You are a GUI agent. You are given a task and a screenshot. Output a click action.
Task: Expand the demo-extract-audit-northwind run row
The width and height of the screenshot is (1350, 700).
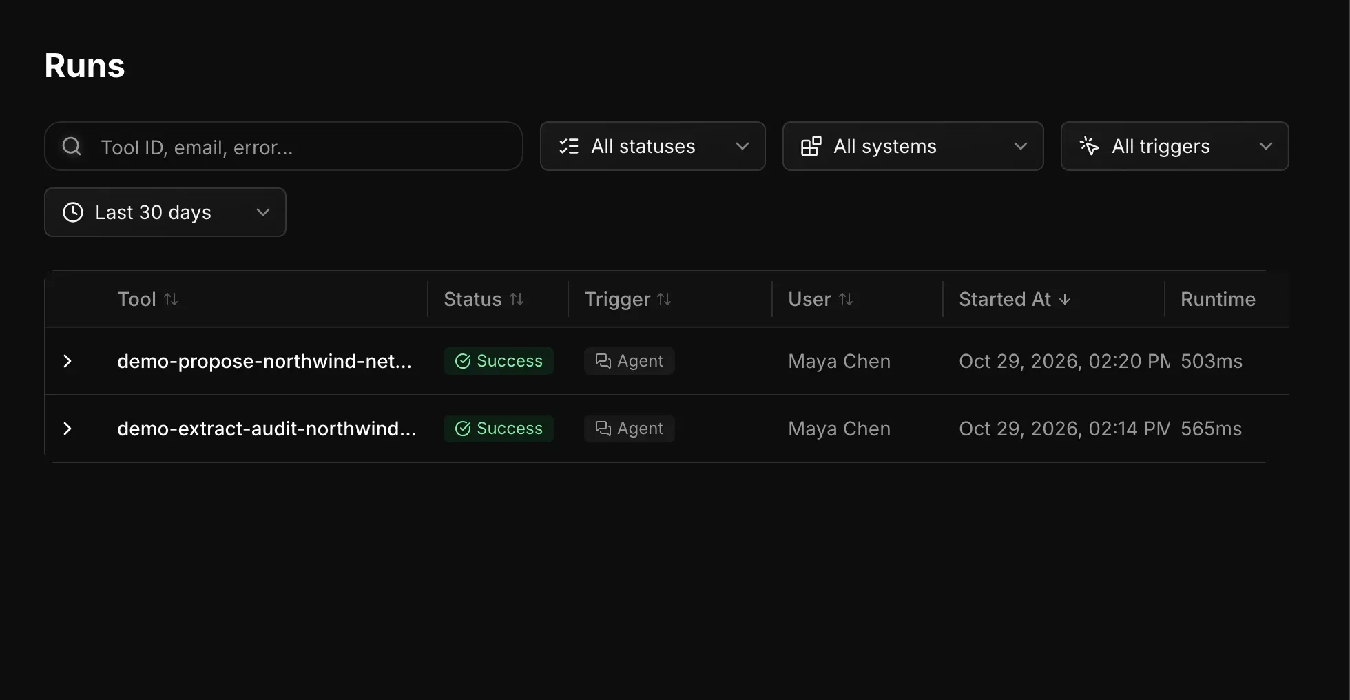[x=67, y=429]
